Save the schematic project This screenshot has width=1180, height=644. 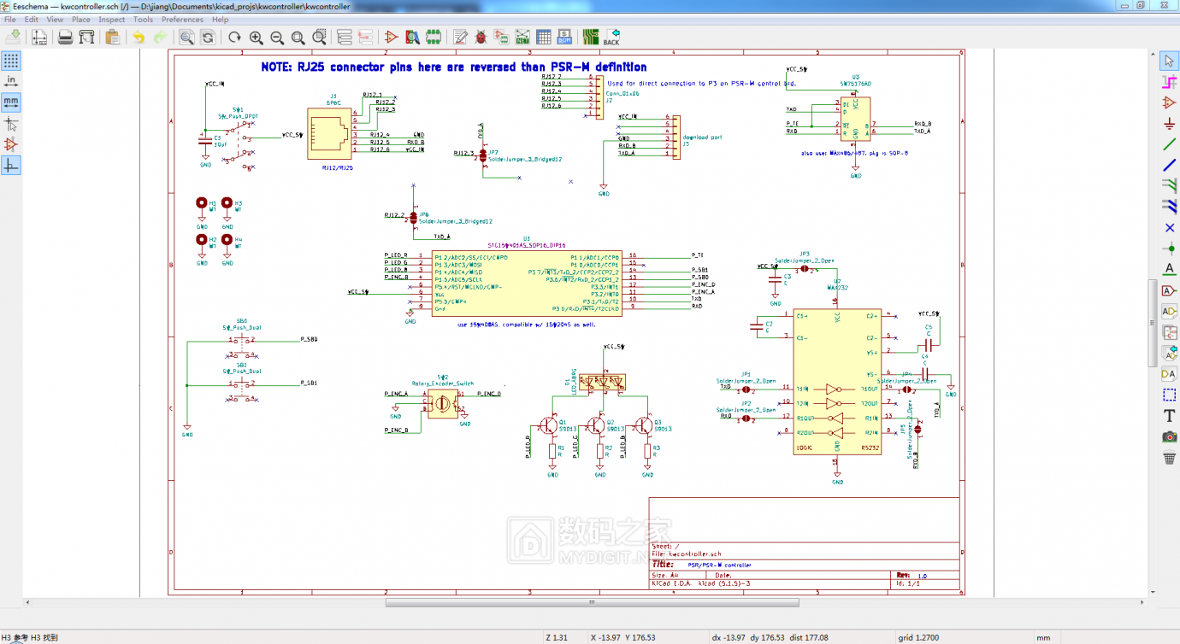click(x=13, y=37)
